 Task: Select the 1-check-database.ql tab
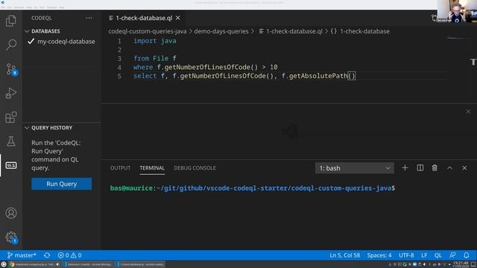point(144,18)
